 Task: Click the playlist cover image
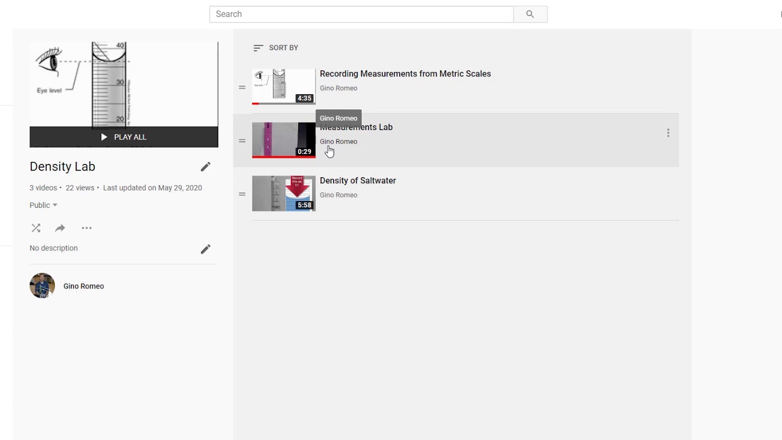point(123,84)
